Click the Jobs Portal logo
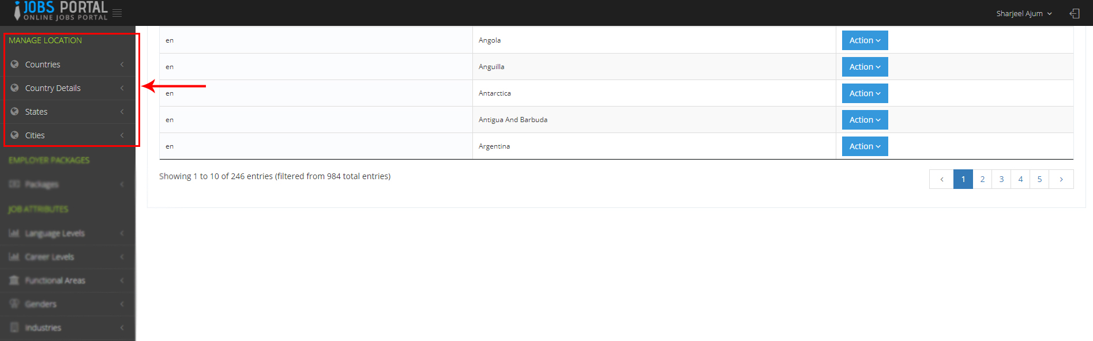 pyautogui.click(x=61, y=11)
